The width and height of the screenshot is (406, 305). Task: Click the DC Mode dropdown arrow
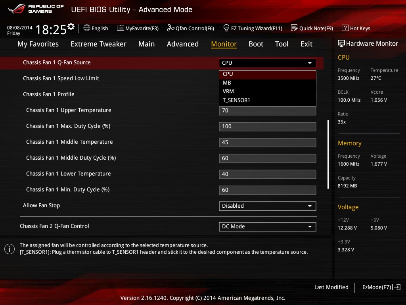310,227
